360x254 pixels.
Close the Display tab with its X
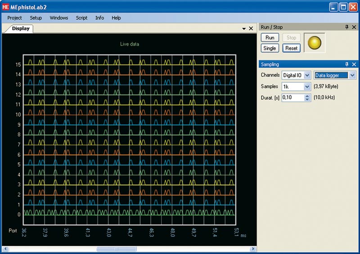pos(251,28)
